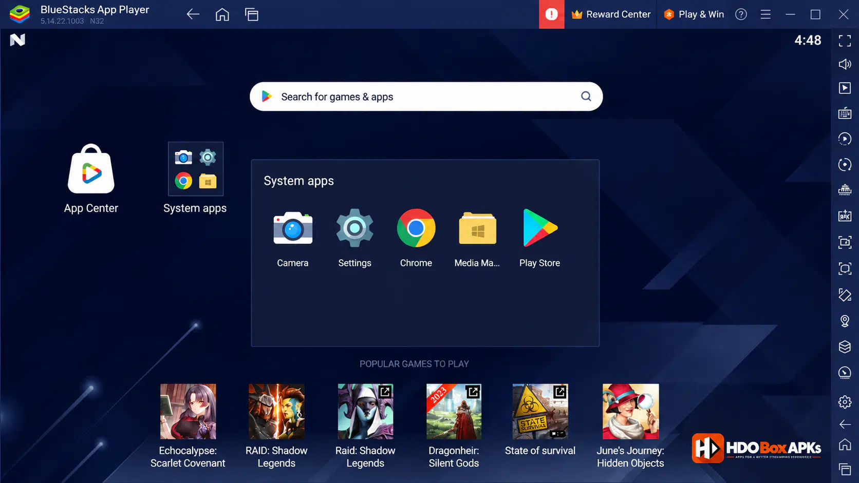Open the System apps folder icon
The height and width of the screenshot is (483, 859).
(196, 169)
